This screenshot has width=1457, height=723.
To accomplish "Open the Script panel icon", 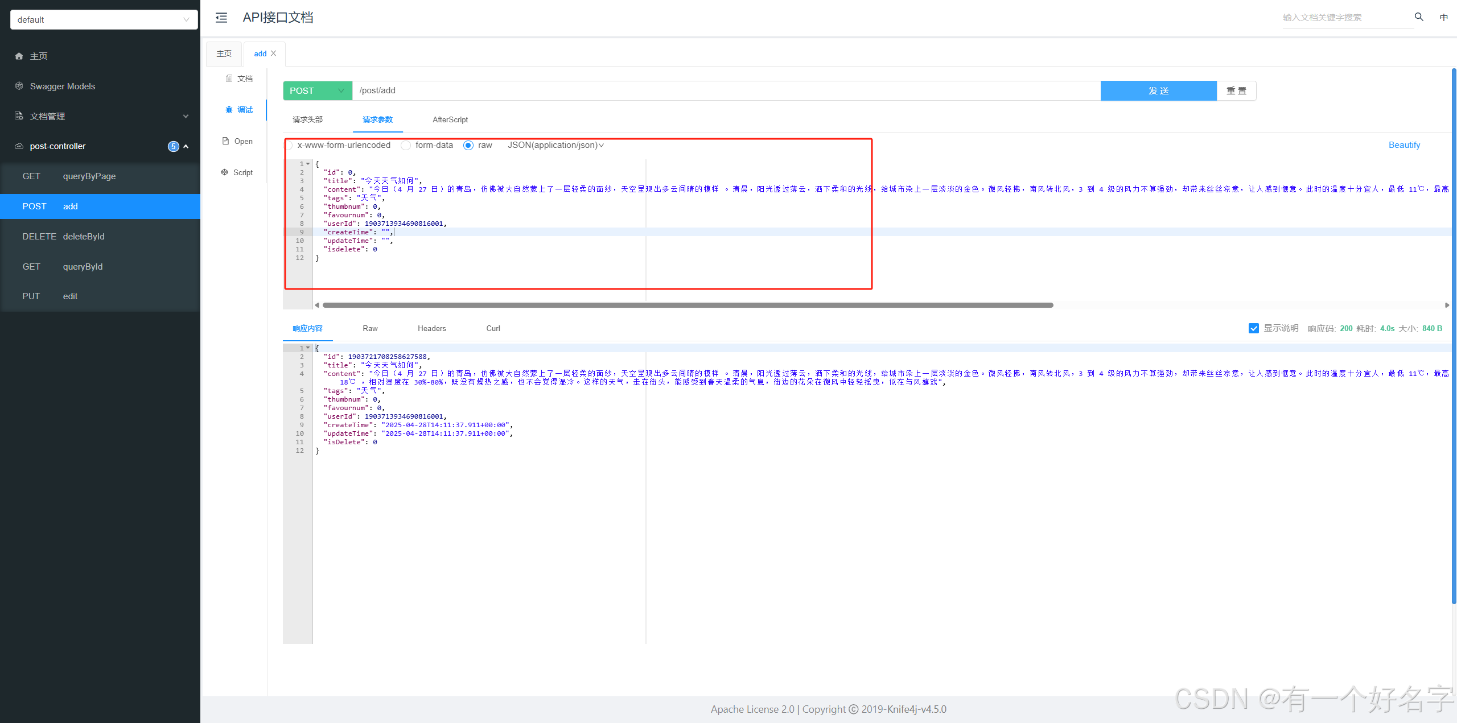I will point(225,172).
